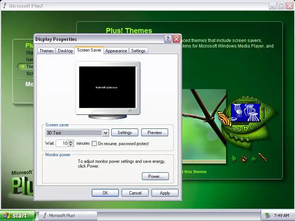This screenshot has width=295, height=221.
Task: Click the 'this theme' link text
Action: (x=195, y=172)
